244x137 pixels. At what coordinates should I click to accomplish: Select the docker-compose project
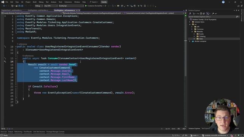tap(200, 41)
